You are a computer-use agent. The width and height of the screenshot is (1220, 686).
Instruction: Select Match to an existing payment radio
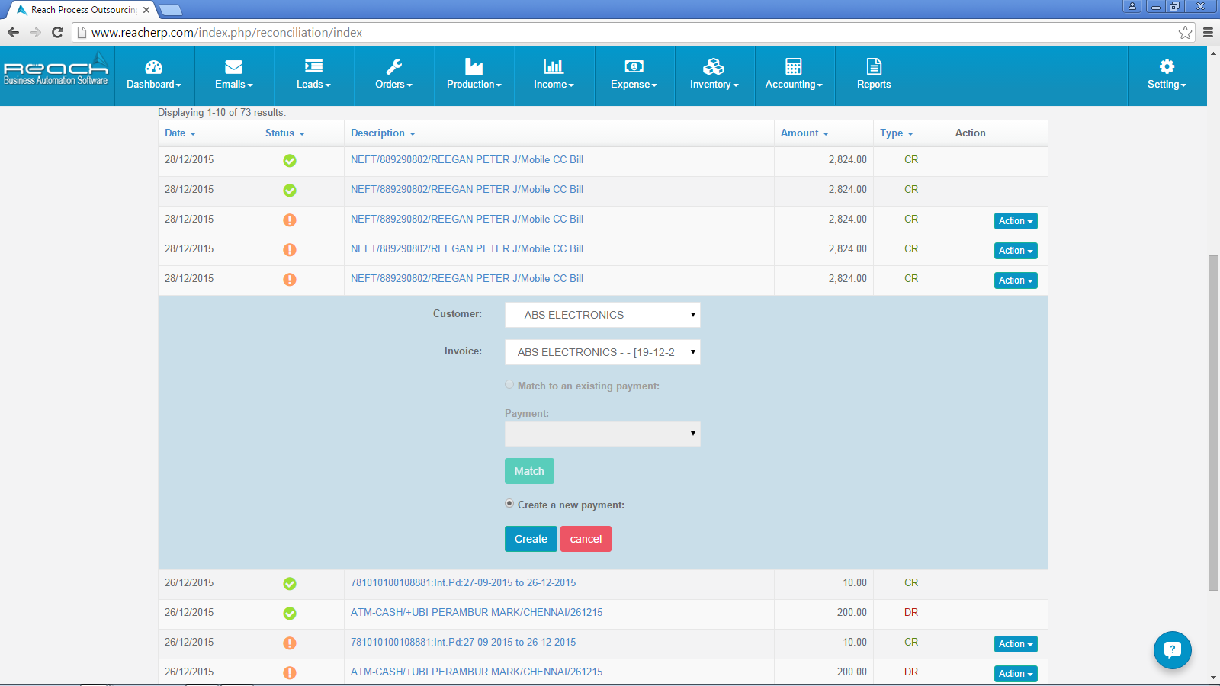click(x=509, y=385)
